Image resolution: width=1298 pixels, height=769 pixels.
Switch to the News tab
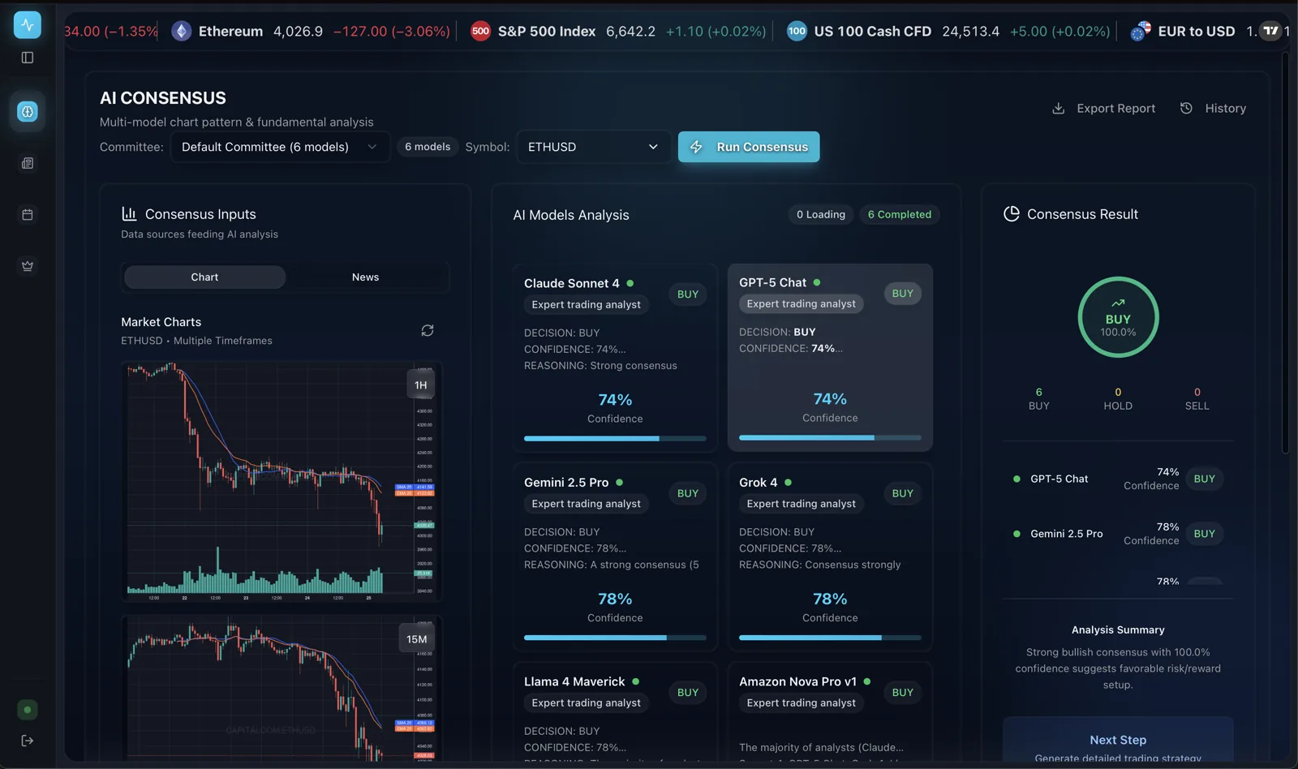365,277
